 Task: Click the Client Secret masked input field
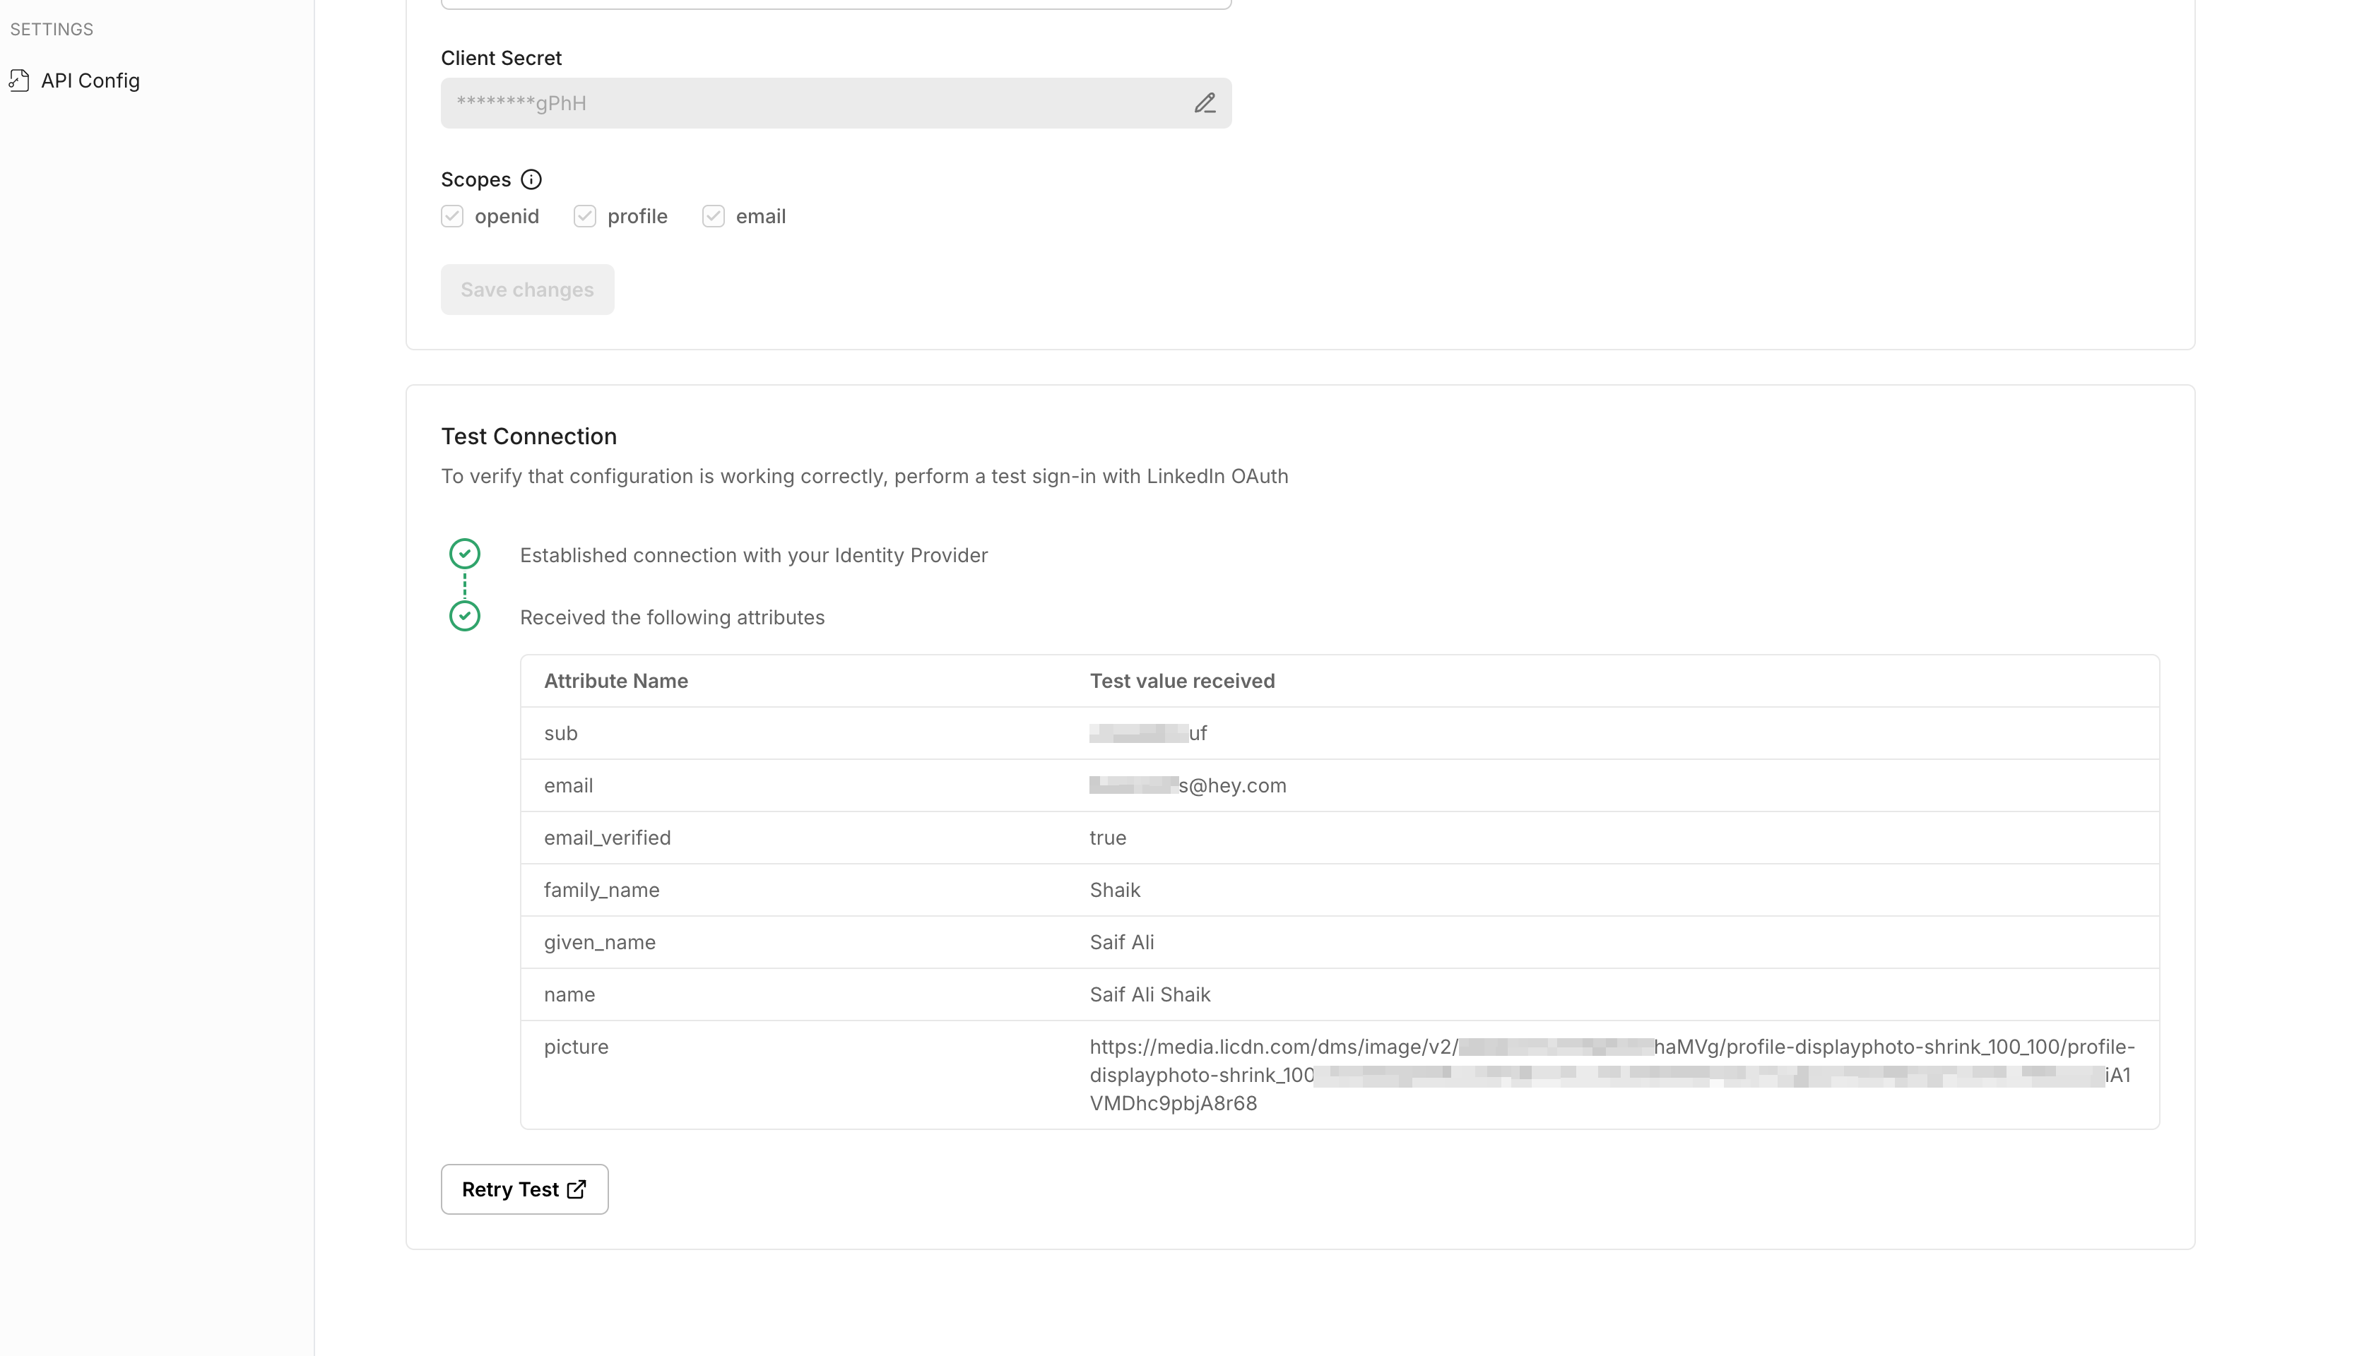(836, 103)
